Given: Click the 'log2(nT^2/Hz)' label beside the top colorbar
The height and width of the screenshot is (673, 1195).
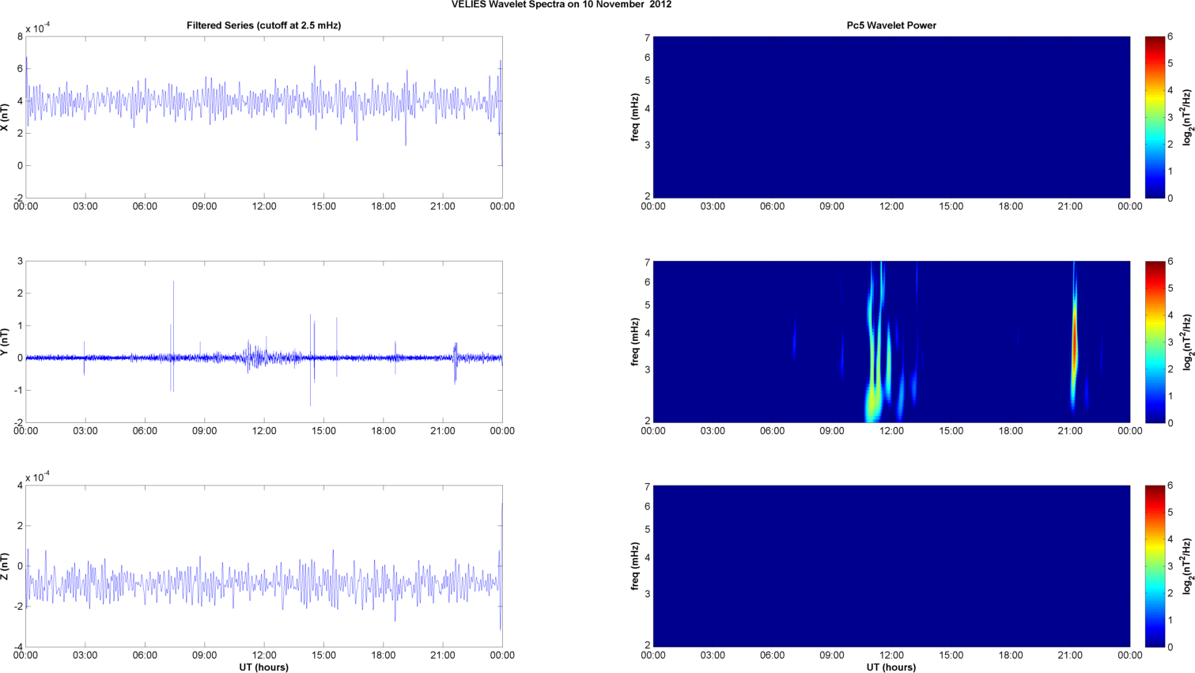Looking at the screenshot, I should click(x=1187, y=117).
